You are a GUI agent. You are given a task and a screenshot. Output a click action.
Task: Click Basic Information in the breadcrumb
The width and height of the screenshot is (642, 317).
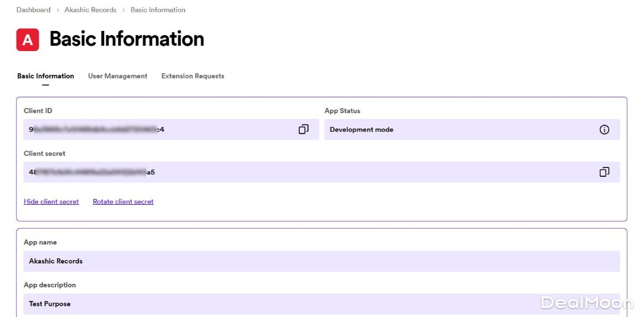tap(158, 10)
